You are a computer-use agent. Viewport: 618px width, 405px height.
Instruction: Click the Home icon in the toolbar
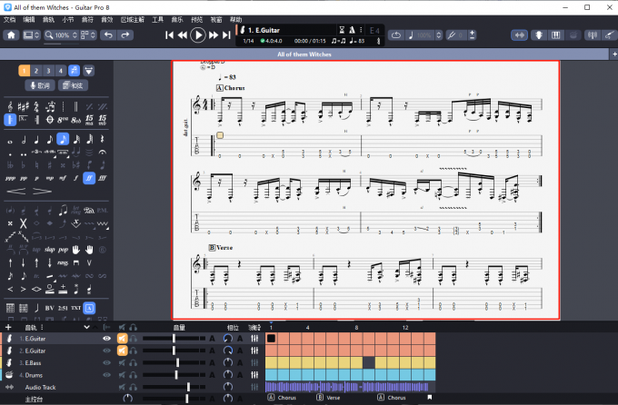pyautogui.click(x=11, y=35)
